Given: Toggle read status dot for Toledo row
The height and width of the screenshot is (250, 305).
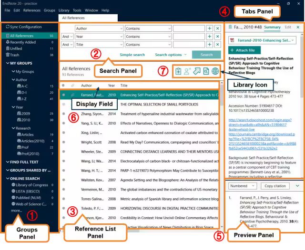Looking at the screenshot, I should (x=63, y=208).
